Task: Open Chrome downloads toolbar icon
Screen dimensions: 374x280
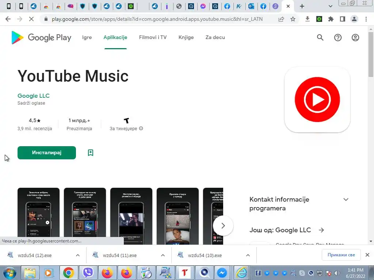Action: [308, 19]
